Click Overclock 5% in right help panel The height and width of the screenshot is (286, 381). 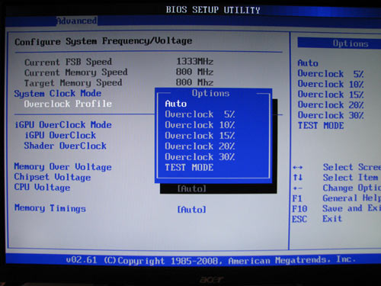[331, 74]
